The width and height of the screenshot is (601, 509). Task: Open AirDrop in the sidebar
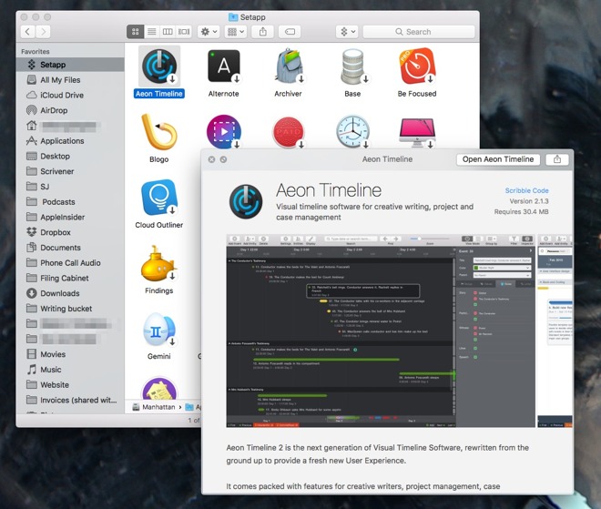pos(70,110)
